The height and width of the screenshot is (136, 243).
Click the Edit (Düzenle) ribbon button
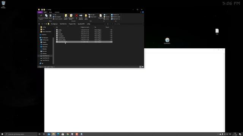(106, 17)
